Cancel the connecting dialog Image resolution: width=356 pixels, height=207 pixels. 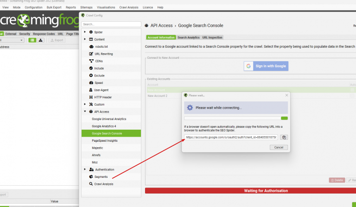(279, 147)
